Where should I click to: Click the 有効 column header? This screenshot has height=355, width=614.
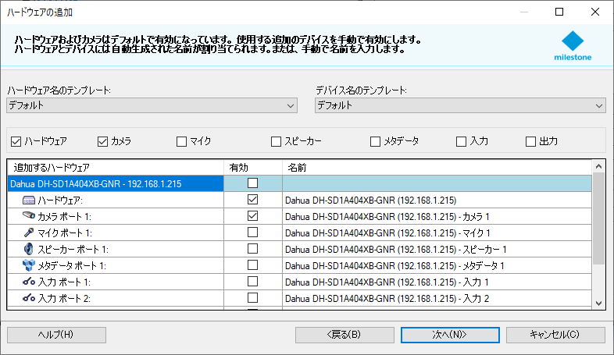[x=253, y=168]
